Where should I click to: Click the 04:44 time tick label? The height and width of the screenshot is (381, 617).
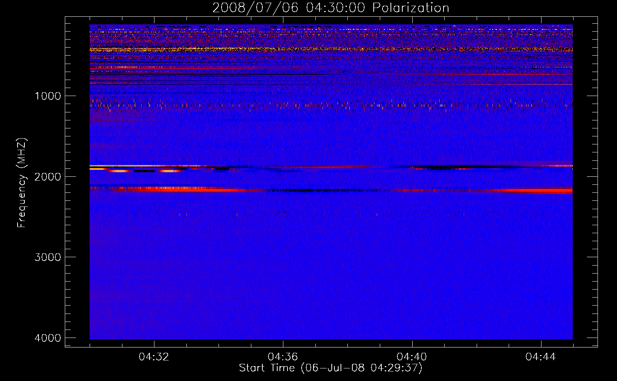[x=541, y=357]
